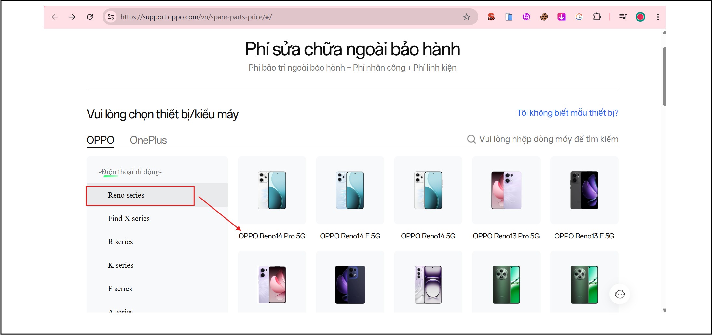Open site permissions via the lock icon
Screen dimensions: 712x335
coord(111,17)
